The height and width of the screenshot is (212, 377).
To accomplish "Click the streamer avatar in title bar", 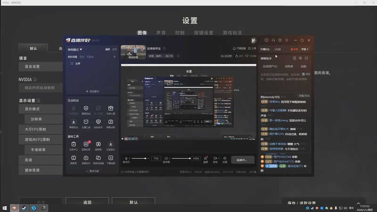I will 254,41.
